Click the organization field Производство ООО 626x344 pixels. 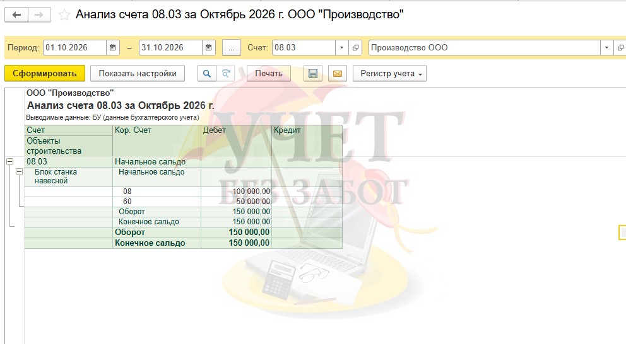(x=484, y=47)
